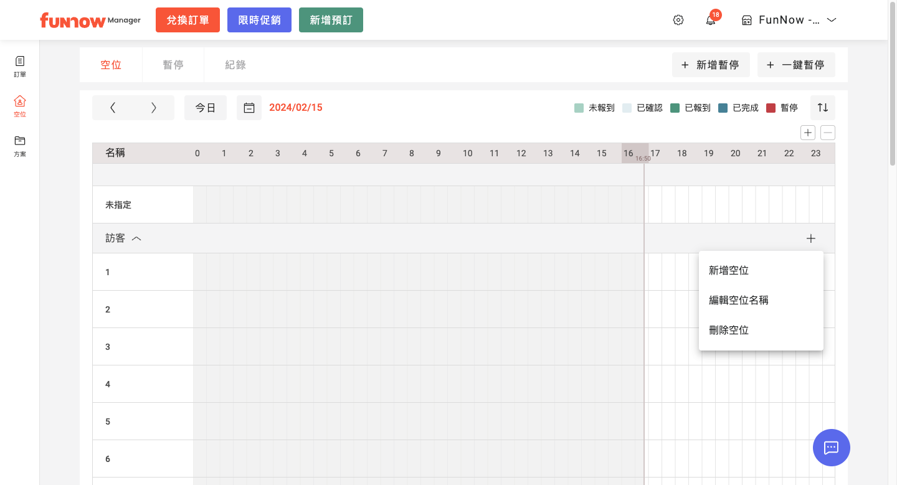Click hour 0 in timeline header

[x=197, y=153]
